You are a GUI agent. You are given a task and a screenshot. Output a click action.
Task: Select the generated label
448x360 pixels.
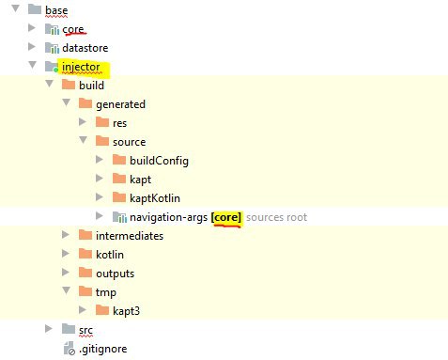click(x=120, y=104)
